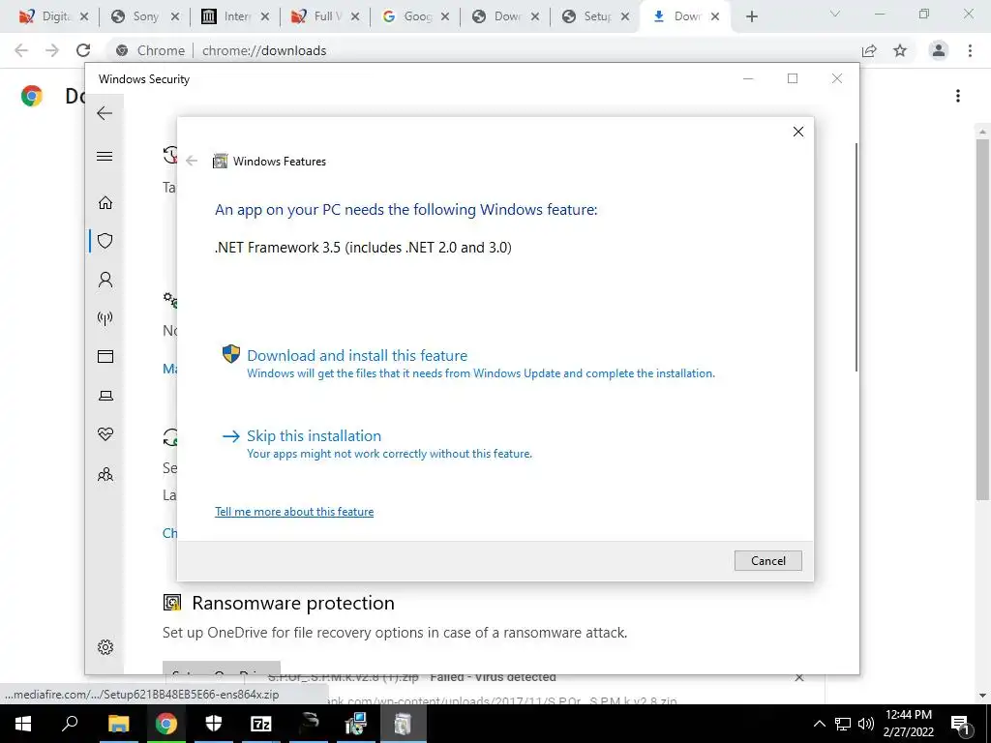991x743 pixels.
Task: Click the Windows Features dialog back arrow
Action: click(x=192, y=162)
